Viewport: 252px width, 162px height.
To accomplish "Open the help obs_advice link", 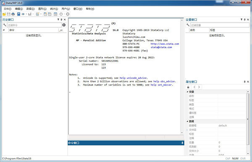I will 164,81.
